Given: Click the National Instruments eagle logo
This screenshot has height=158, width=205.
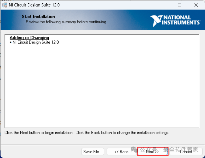Looking at the screenshot, I should [x=156, y=21].
